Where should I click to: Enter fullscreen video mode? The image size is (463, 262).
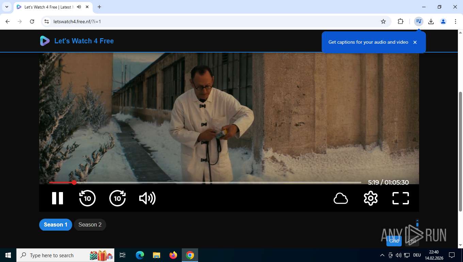401,198
